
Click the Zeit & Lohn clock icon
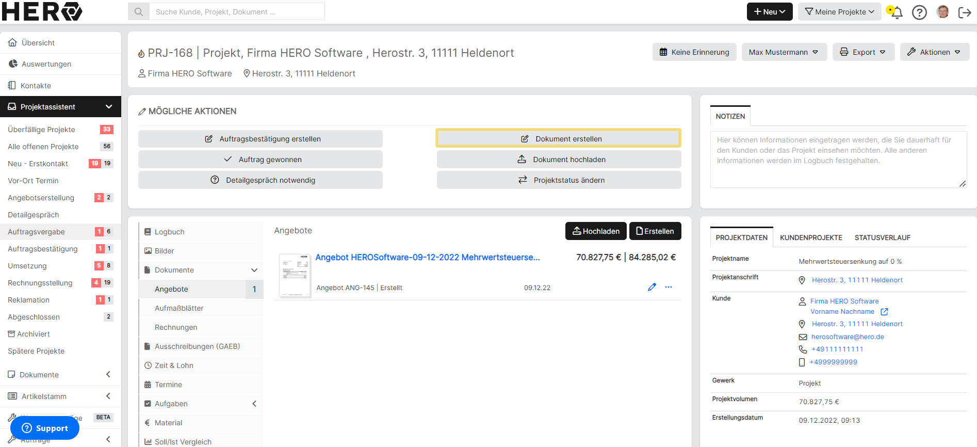148,365
